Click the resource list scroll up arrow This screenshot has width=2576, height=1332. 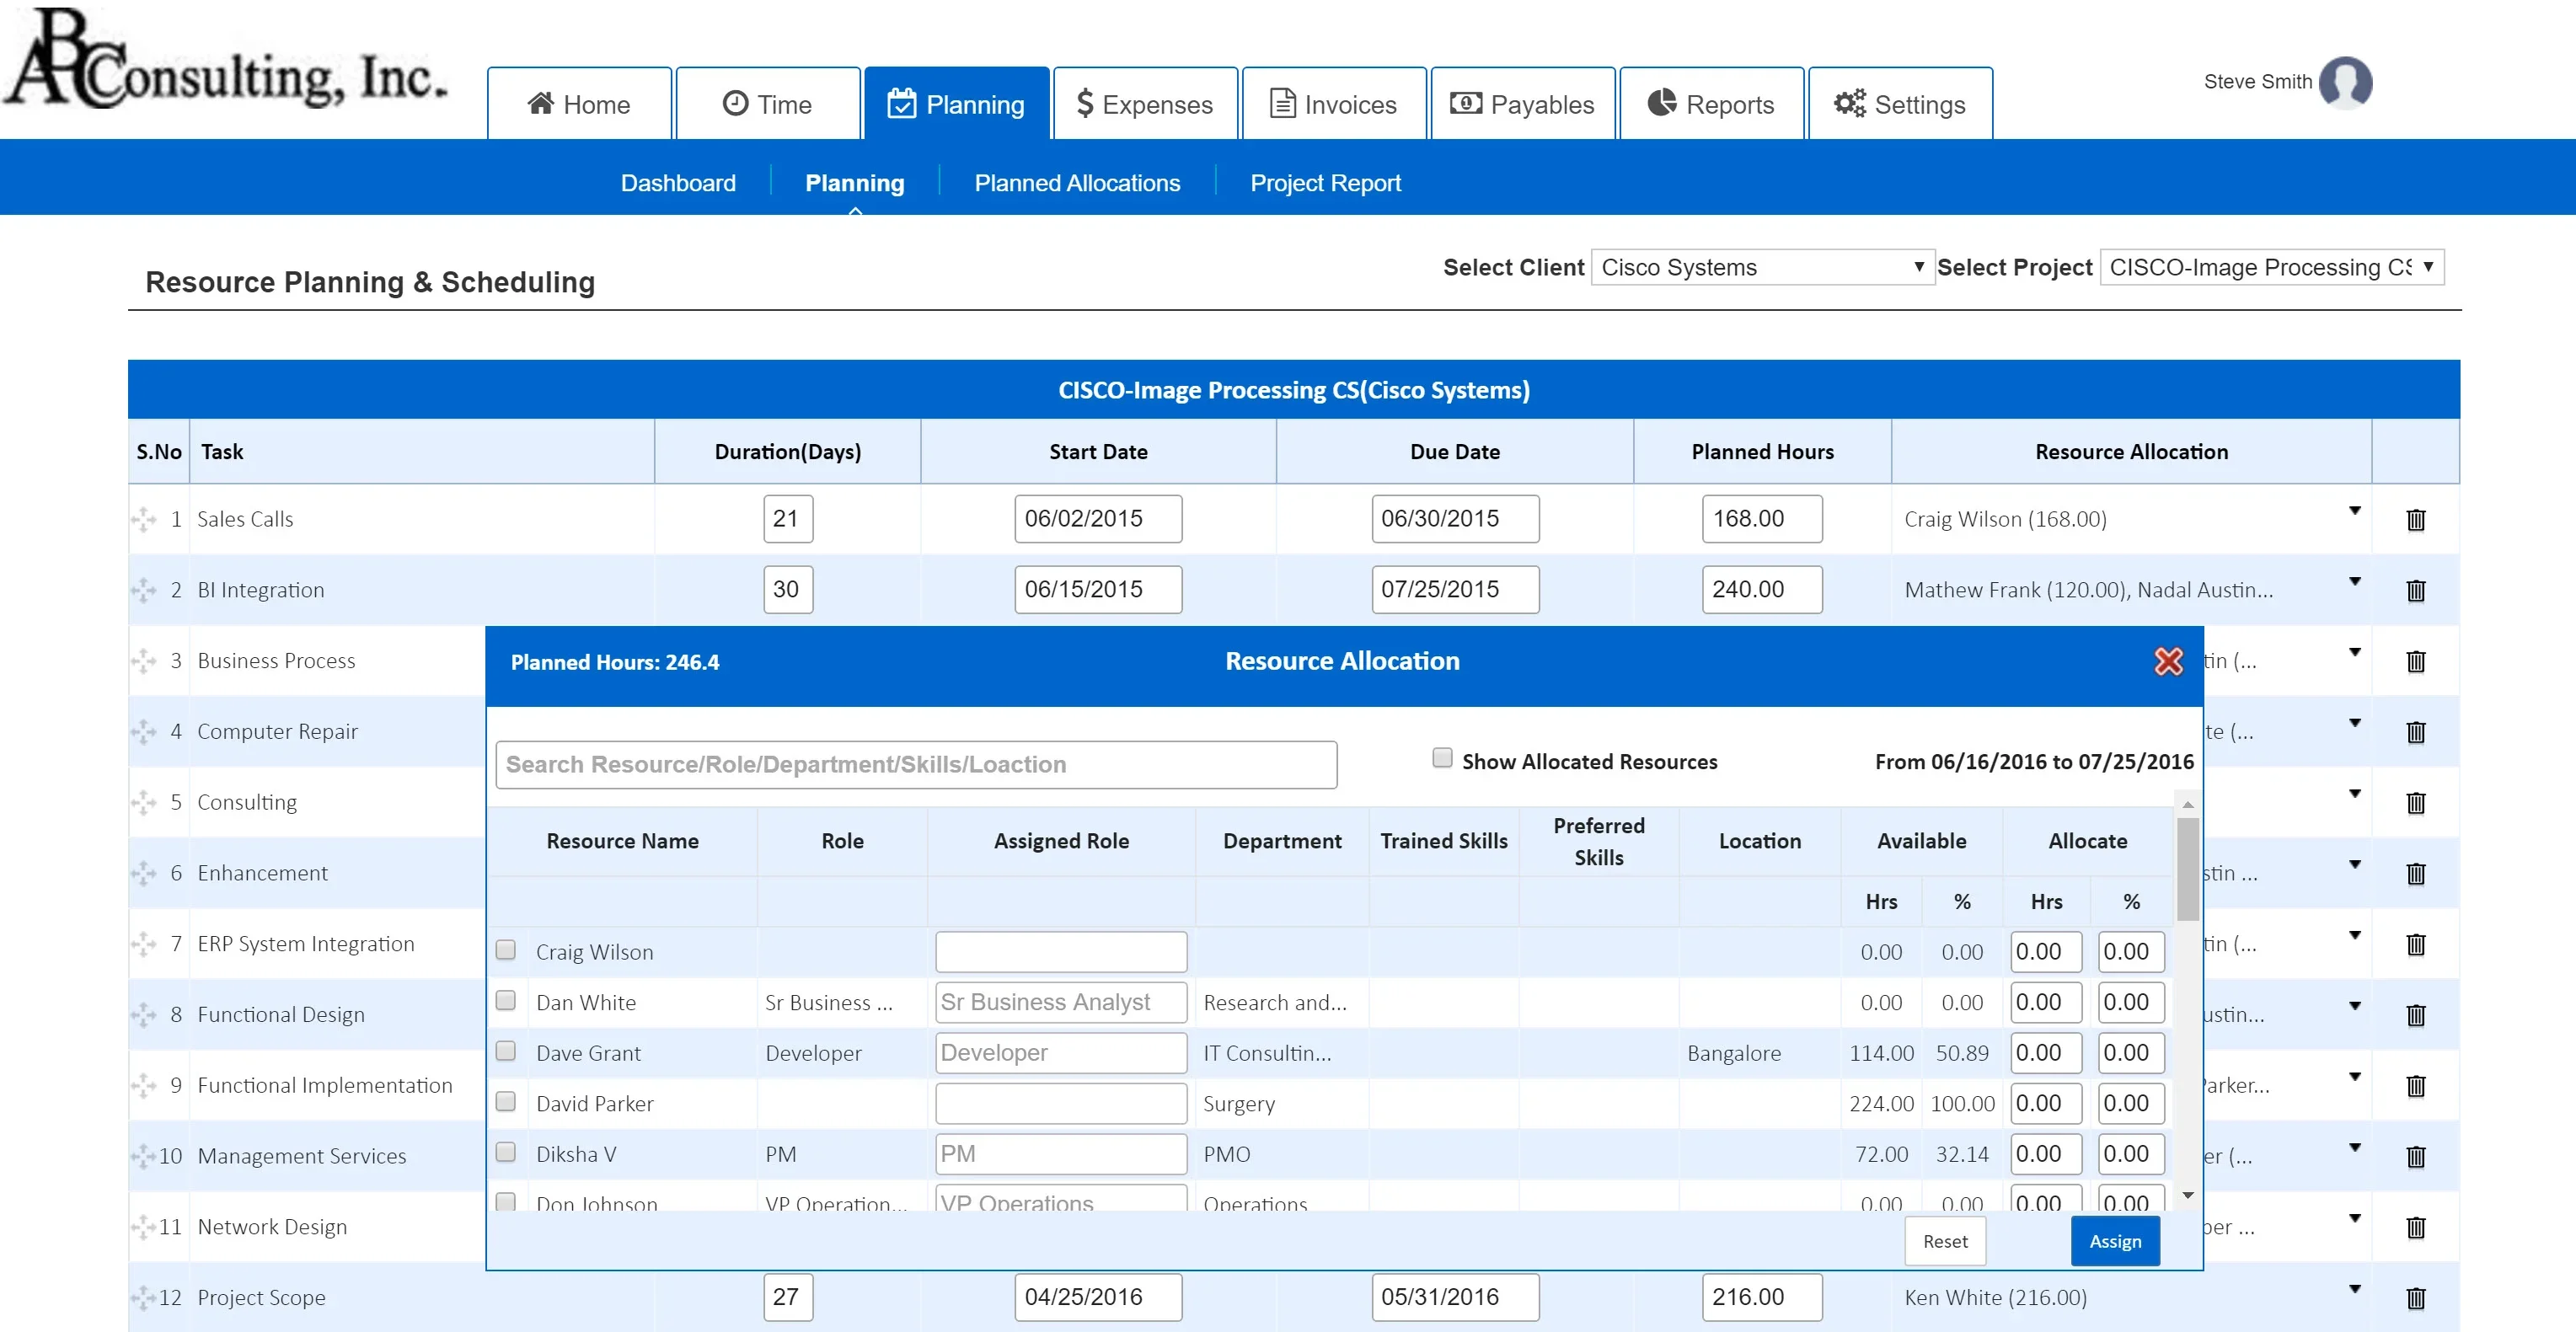[x=2187, y=805]
